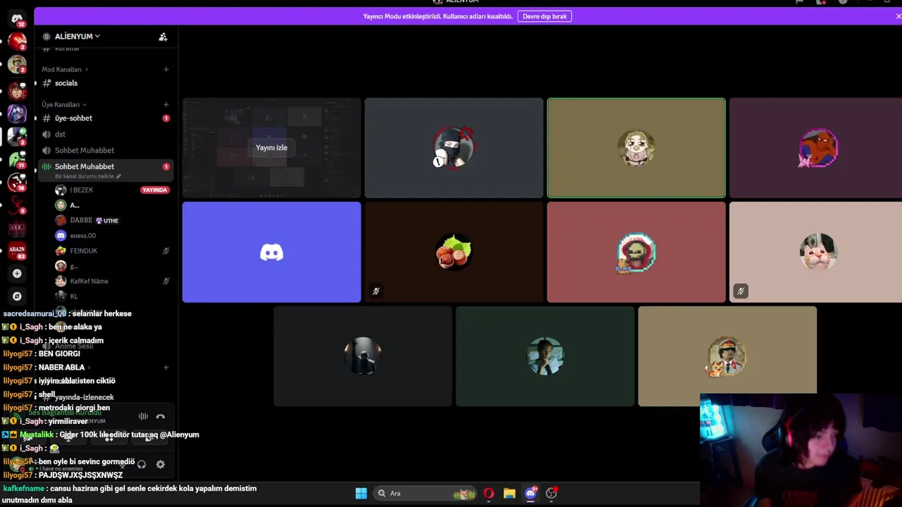
Task: Click the Windows search box Ara
Action: pyautogui.click(x=424, y=494)
